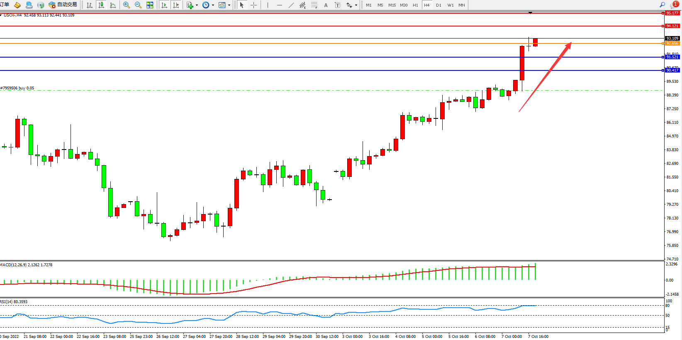Select the Crosshair tool
This screenshot has width=682, height=340.
253,5
